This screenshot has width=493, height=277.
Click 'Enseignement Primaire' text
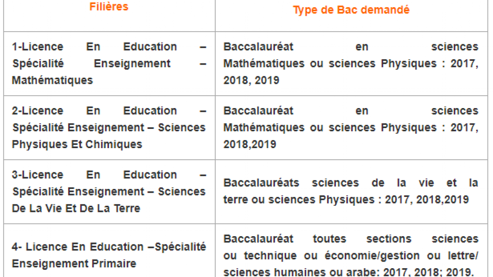(74, 264)
